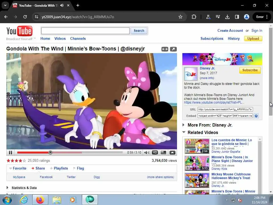Viewport: 273px width, 205px height.
Task: Click the video progress scrubber knob
Action: (x=50, y=152)
